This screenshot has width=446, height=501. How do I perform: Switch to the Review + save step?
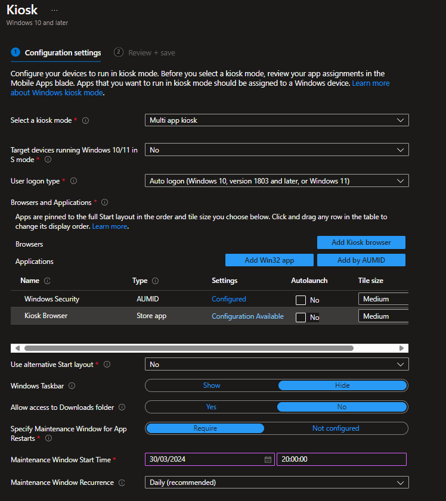(x=145, y=52)
